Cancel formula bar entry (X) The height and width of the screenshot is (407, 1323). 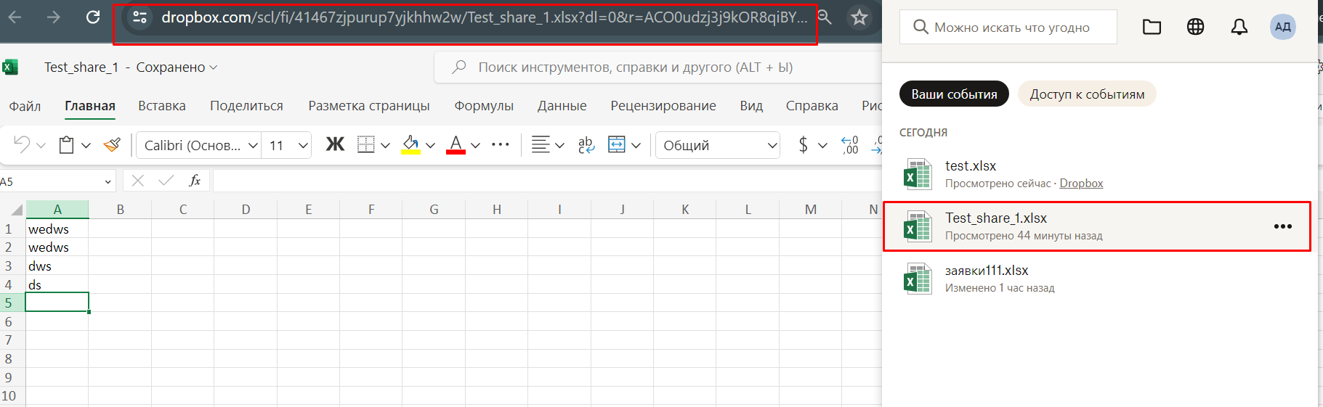pyautogui.click(x=138, y=181)
